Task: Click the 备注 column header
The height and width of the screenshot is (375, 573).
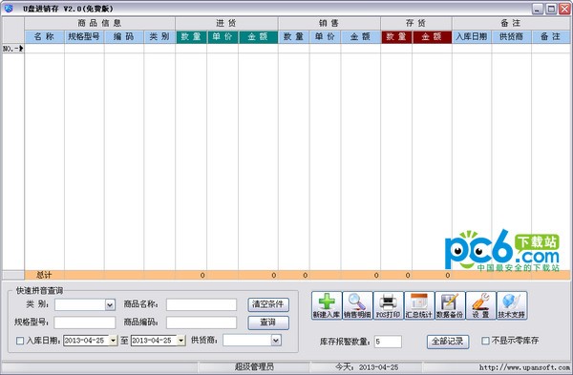Action: tap(551, 37)
